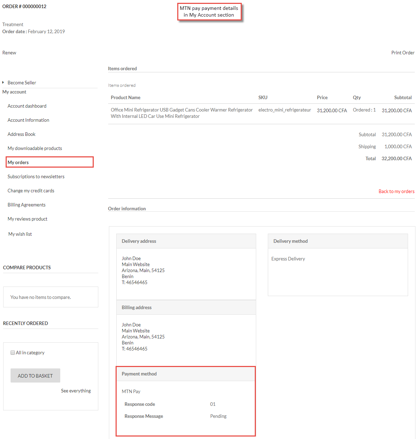Viewport: 419px width, 439px height.
Task: Open Account Information page
Action: coord(28,120)
